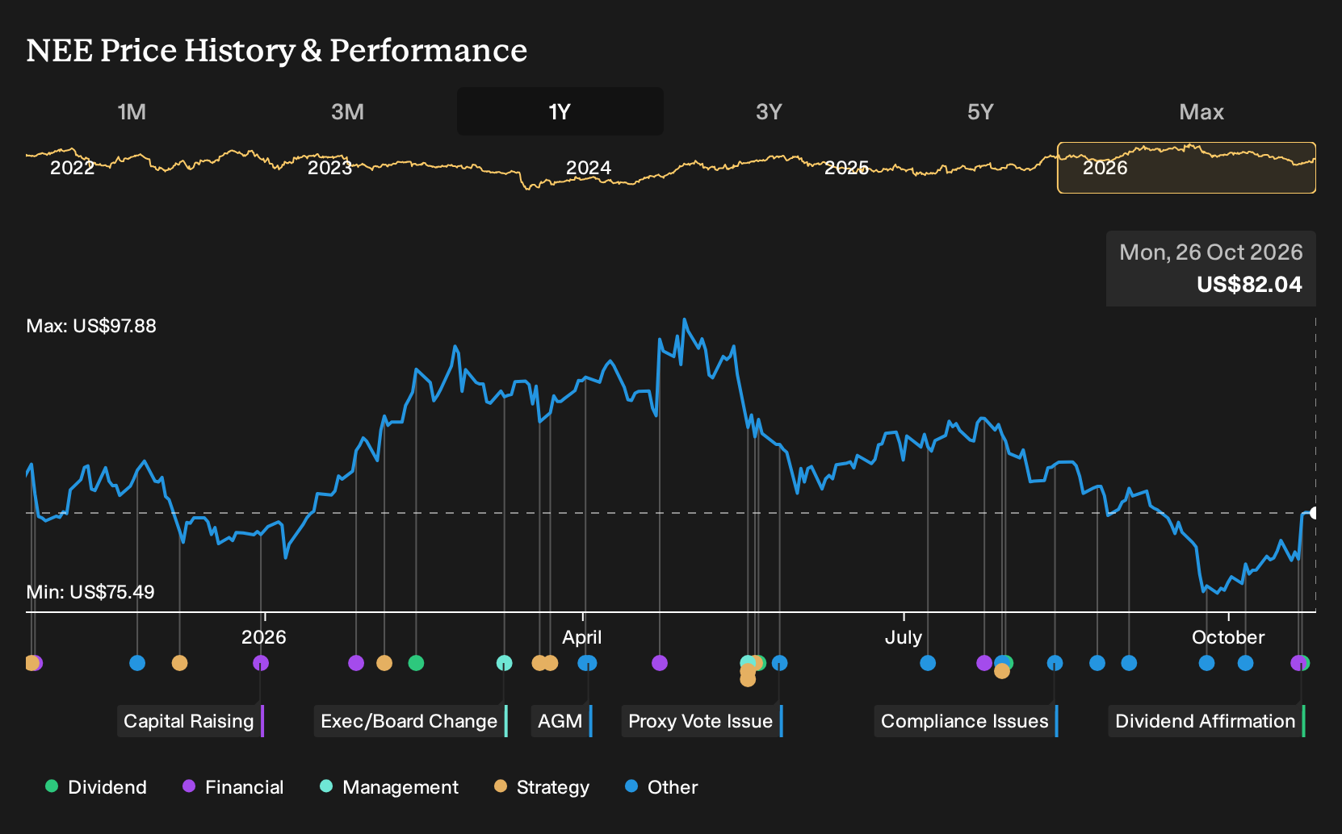Click the "Min: US$75.49" label
This screenshot has height=834, width=1342.
pyautogui.click(x=90, y=592)
